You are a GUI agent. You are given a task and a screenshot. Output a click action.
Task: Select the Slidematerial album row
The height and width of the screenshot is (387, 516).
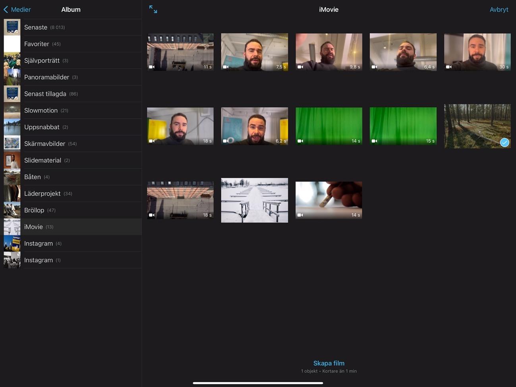tap(71, 161)
